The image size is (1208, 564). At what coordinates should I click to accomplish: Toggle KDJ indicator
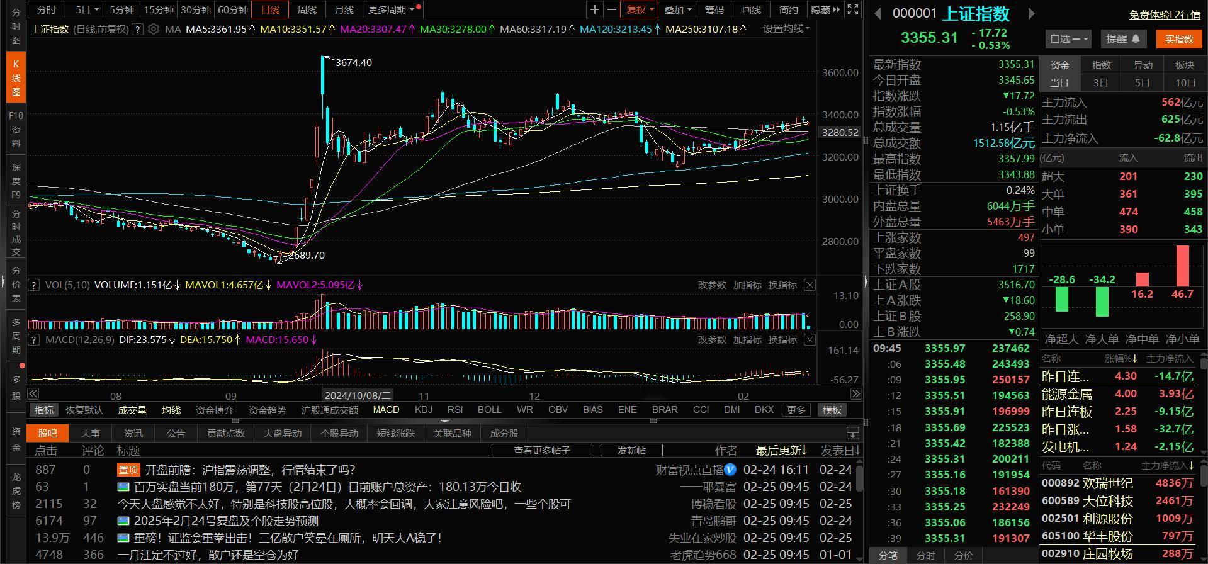pyautogui.click(x=424, y=410)
